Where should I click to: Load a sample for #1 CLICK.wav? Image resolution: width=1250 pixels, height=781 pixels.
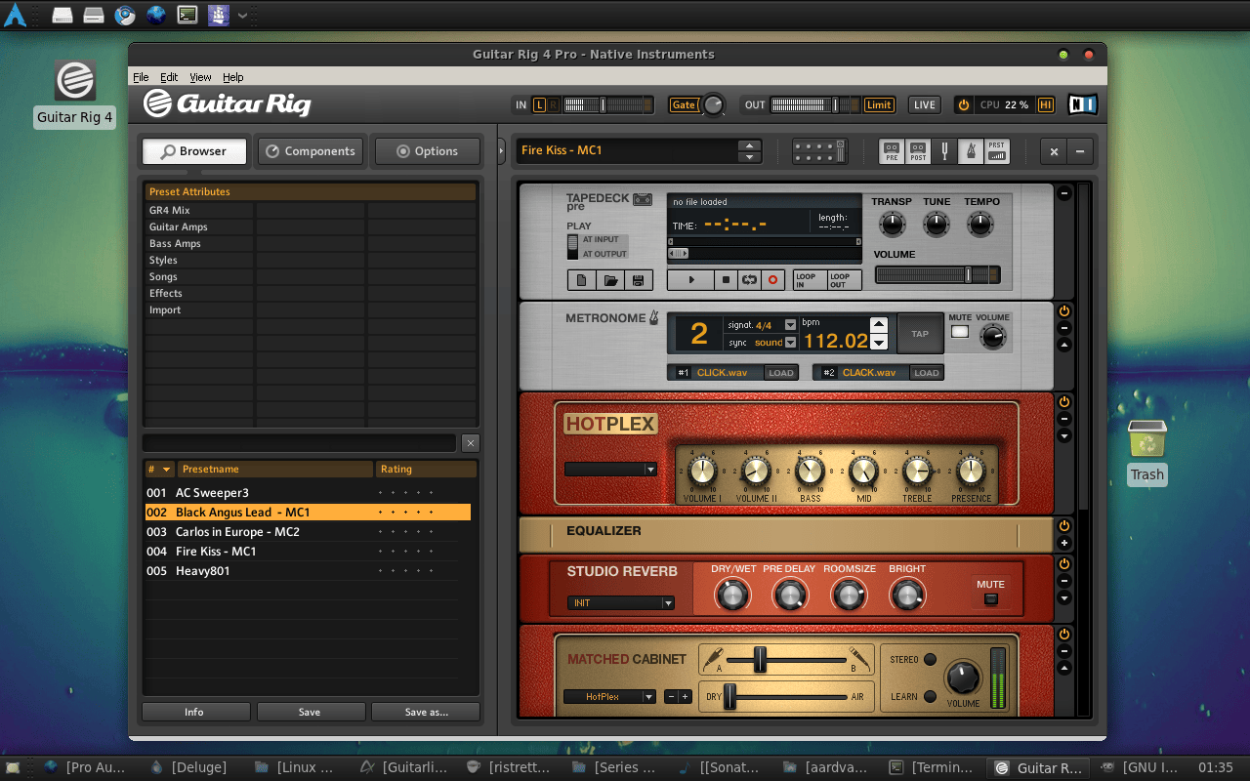(780, 373)
